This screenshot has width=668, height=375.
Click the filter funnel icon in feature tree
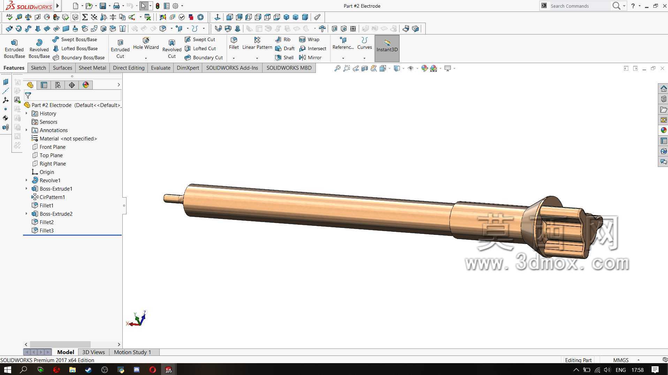(x=28, y=95)
